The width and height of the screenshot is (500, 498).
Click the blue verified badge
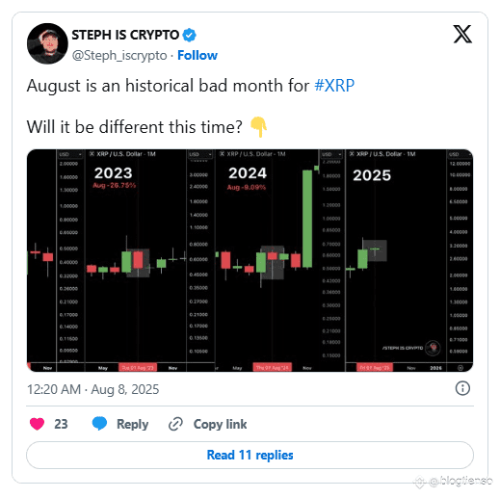(190, 35)
